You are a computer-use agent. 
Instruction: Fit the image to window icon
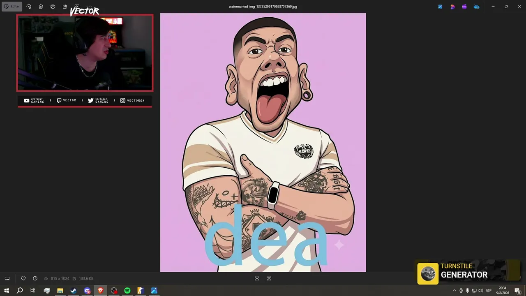[x=257, y=278]
